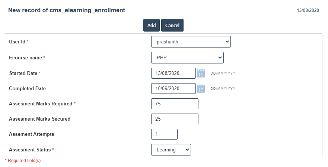Click the Ecourse name label

25,58
